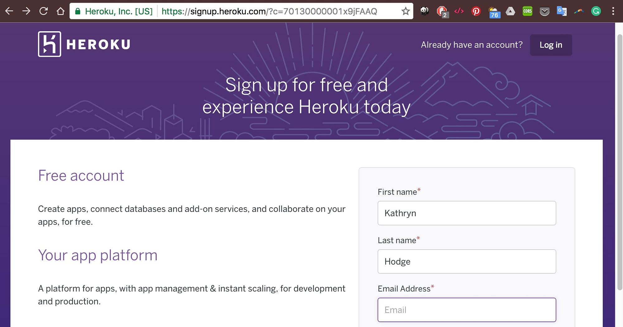623x327 pixels.
Task: Open the Google Translate extension
Action: pos(562,11)
